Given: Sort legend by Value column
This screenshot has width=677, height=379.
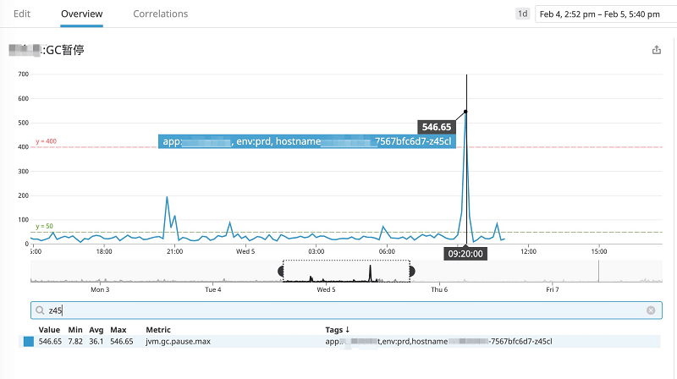Looking at the screenshot, I should click(x=49, y=329).
